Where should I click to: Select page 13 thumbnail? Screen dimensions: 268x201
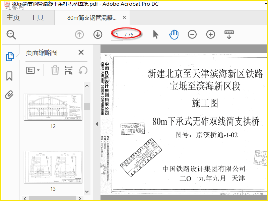[x=53, y=167]
